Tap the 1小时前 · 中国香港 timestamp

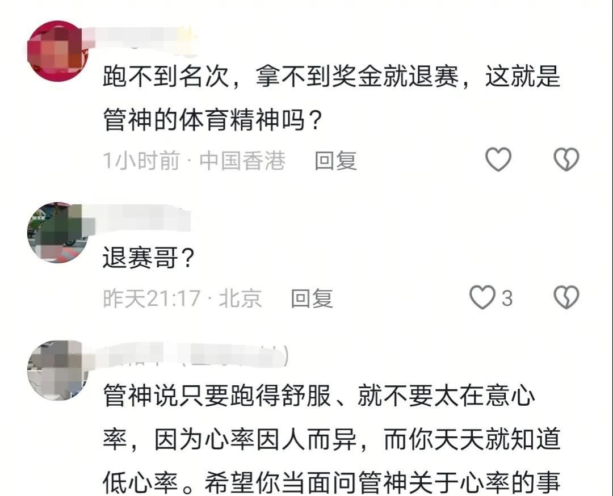(194, 161)
